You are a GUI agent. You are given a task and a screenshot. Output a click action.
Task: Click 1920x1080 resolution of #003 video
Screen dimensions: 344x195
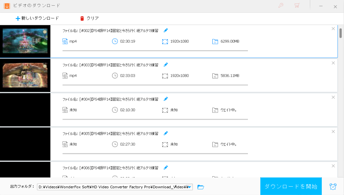tap(179, 76)
